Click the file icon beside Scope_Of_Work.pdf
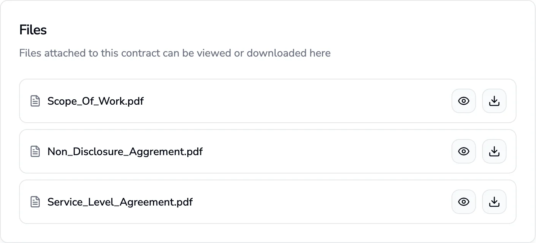 [35, 101]
